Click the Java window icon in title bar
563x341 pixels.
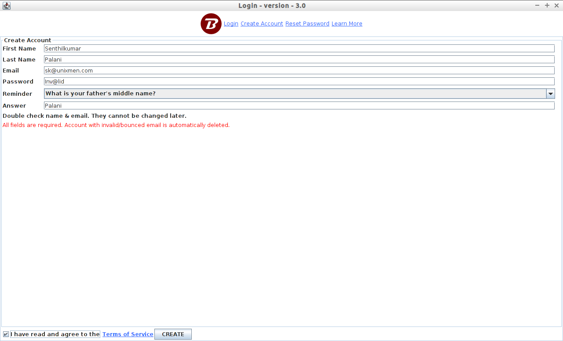[6, 5]
